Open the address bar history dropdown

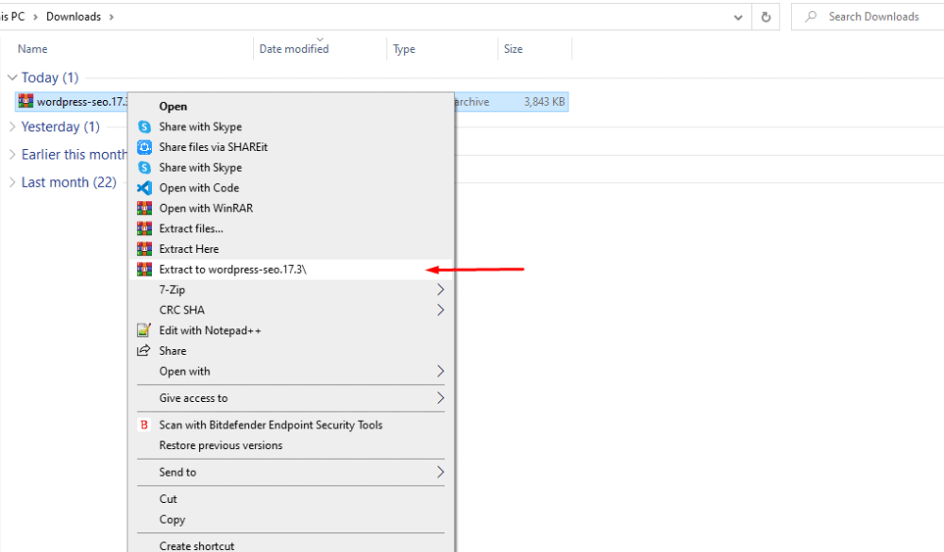(x=738, y=18)
